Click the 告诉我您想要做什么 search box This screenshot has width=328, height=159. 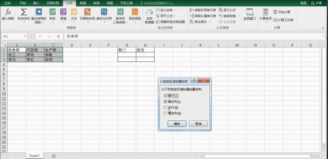click(158, 3)
